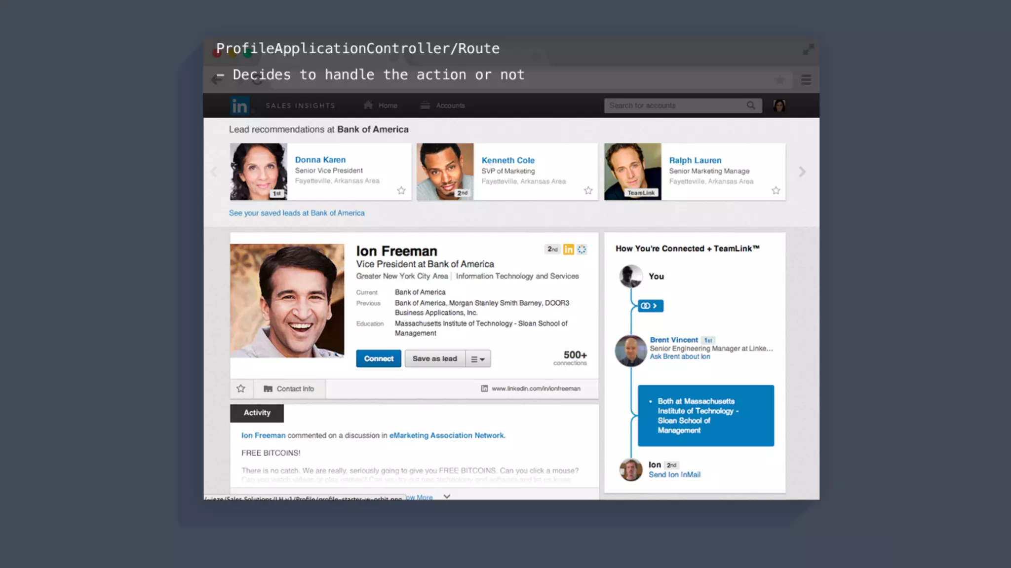Open Ralph Lauren's profile photo thumbnail
Image resolution: width=1011 pixels, height=568 pixels.
(632, 172)
